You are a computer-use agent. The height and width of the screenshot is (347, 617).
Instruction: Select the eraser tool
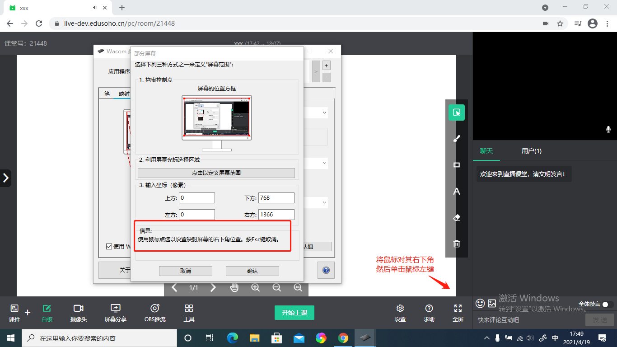[x=457, y=218]
